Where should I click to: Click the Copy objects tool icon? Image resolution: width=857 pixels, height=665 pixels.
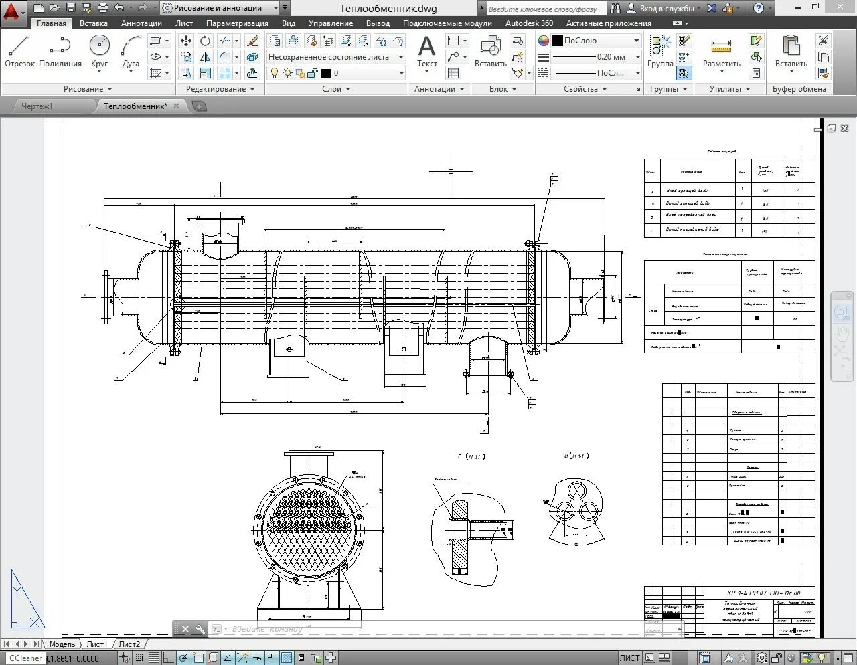coord(186,57)
